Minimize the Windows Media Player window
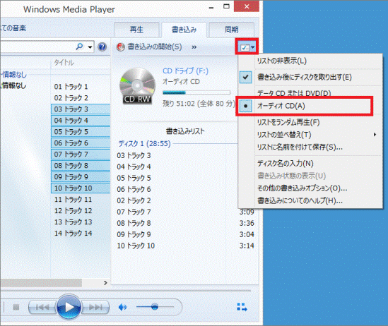This screenshot has width=388, height=326. pos(211,7)
